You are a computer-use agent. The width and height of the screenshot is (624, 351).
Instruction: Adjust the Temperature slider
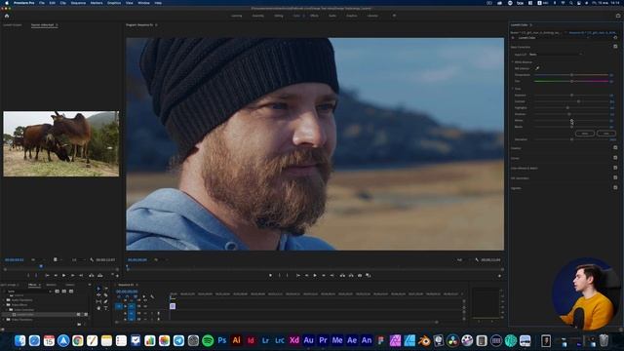(x=571, y=75)
